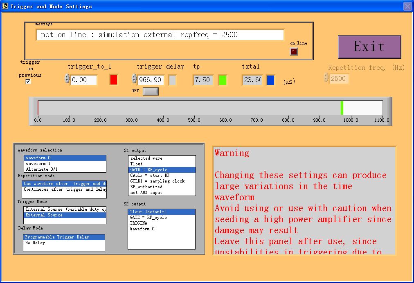
Task: Click the blue txtal color box
Action: (270, 80)
